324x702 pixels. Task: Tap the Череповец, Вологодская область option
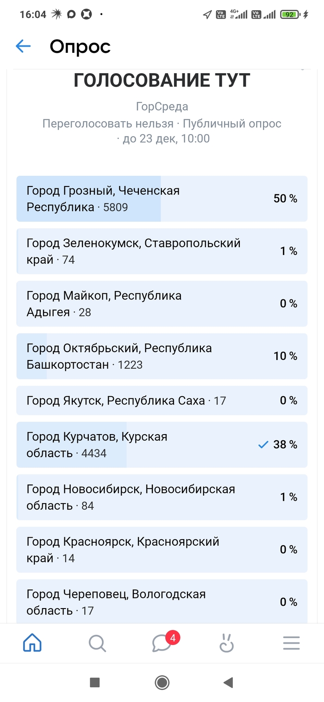(x=162, y=602)
